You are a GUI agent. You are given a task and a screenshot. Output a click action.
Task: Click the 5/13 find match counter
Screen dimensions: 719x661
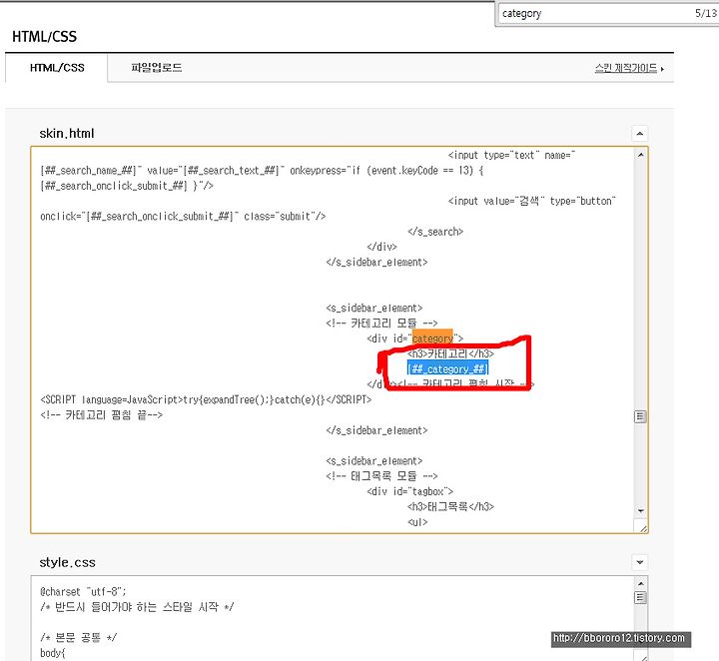[705, 13]
